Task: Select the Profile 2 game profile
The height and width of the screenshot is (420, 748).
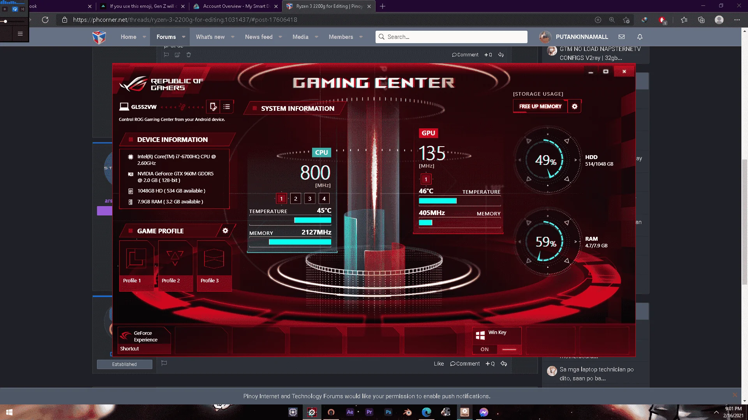Action: tap(175, 266)
